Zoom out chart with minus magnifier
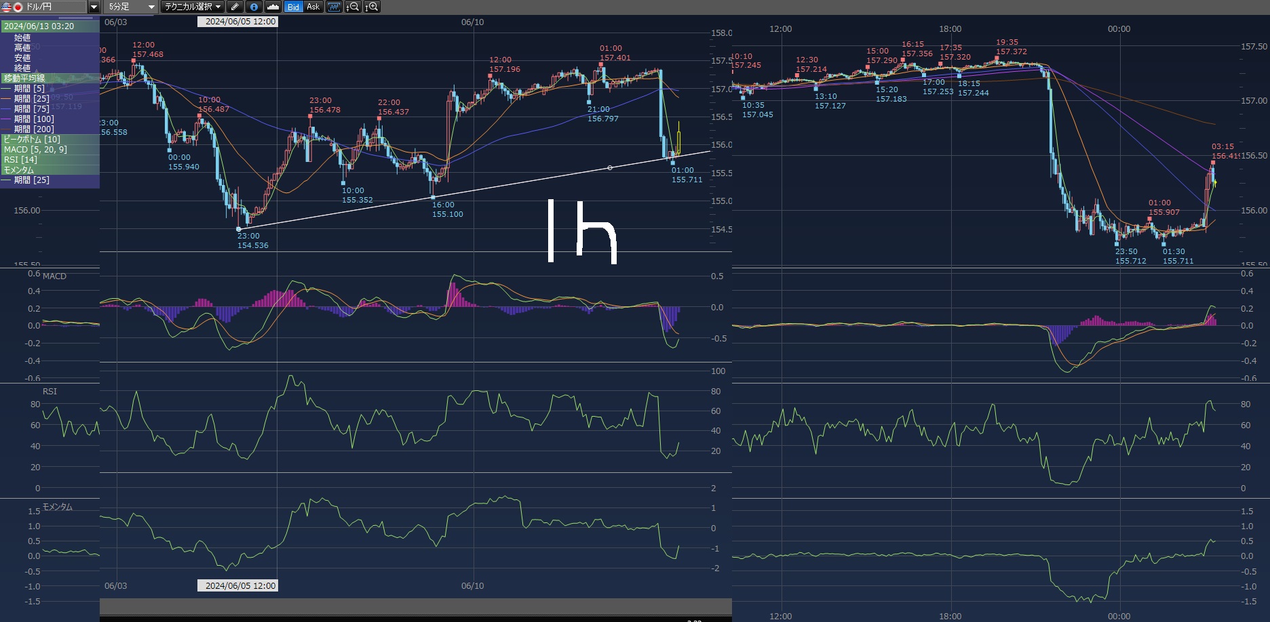 pos(353,7)
